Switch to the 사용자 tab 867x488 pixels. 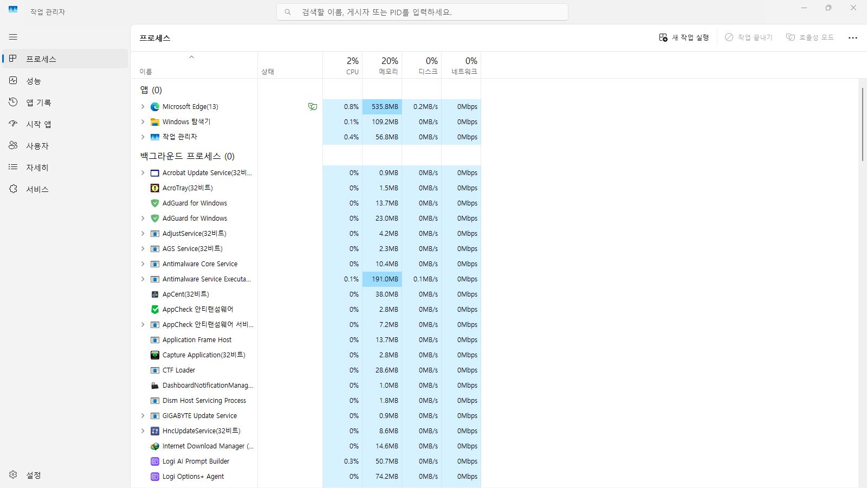click(x=65, y=145)
